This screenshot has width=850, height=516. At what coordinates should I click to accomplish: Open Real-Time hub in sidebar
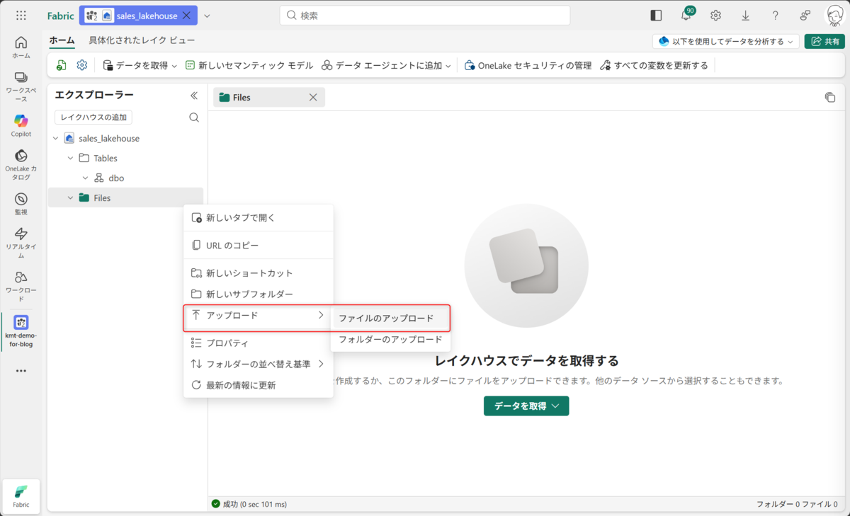pyautogui.click(x=21, y=243)
